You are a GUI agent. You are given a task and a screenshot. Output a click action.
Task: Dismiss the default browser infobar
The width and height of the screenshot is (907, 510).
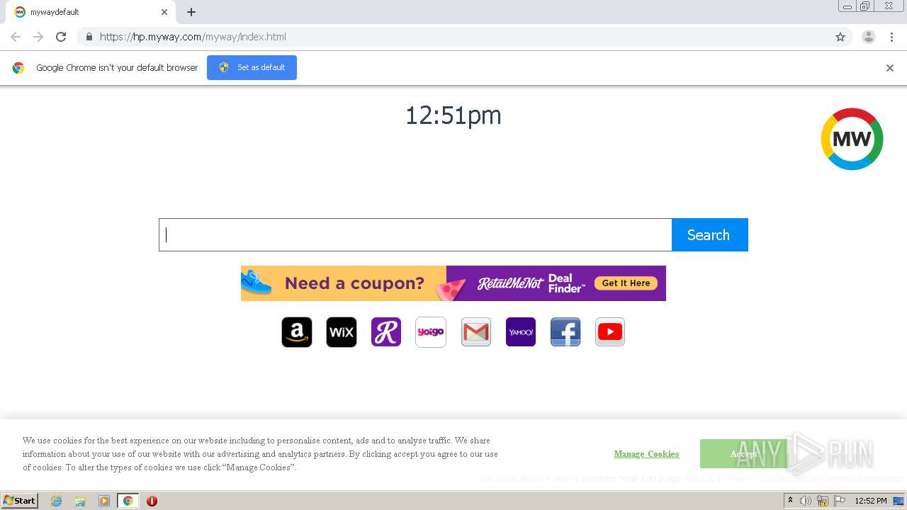(890, 68)
